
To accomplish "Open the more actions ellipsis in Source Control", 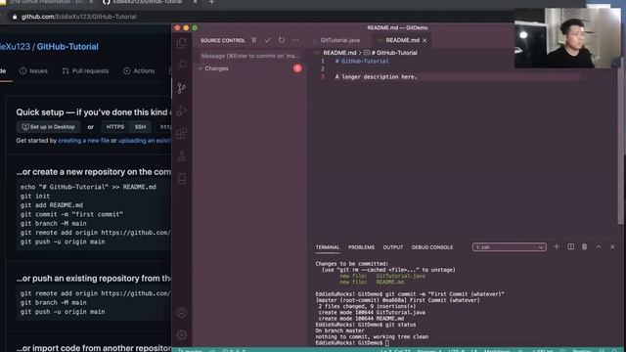I will (x=295, y=40).
